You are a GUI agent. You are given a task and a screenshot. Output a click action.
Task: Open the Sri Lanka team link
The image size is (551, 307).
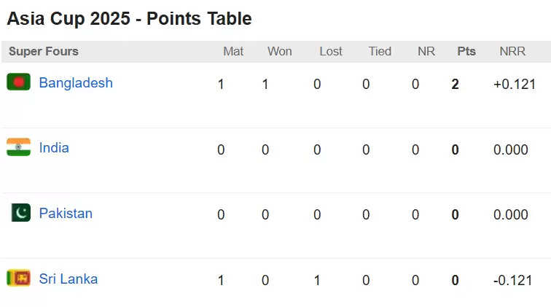coord(69,279)
